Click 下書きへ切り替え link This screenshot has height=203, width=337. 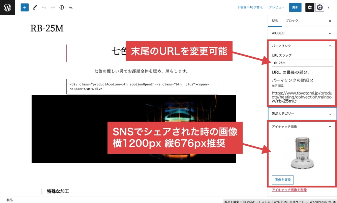[250, 7]
